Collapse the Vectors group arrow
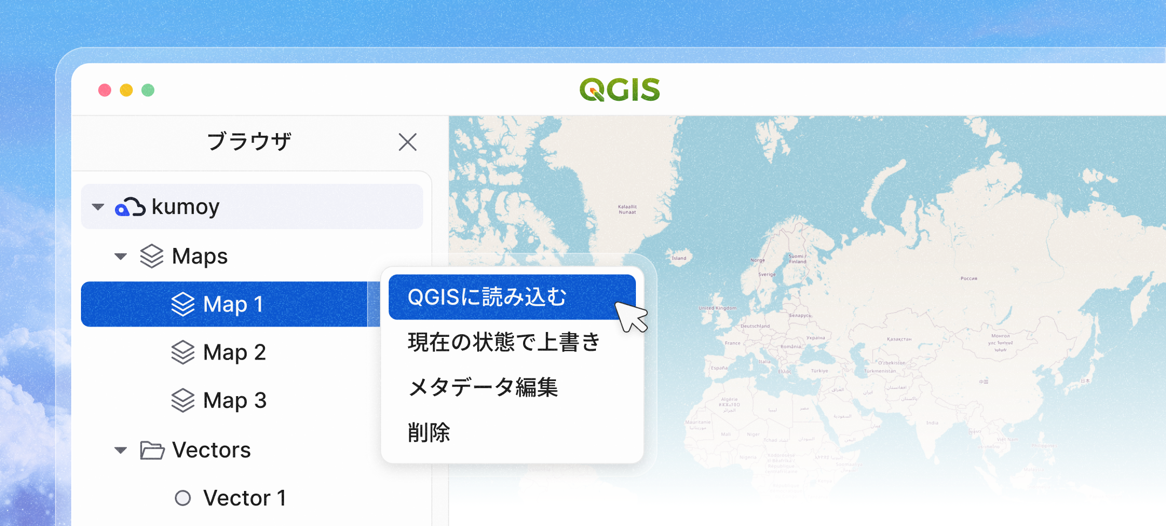Viewport: 1166px width, 526px height. pyautogui.click(x=121, y=450)
